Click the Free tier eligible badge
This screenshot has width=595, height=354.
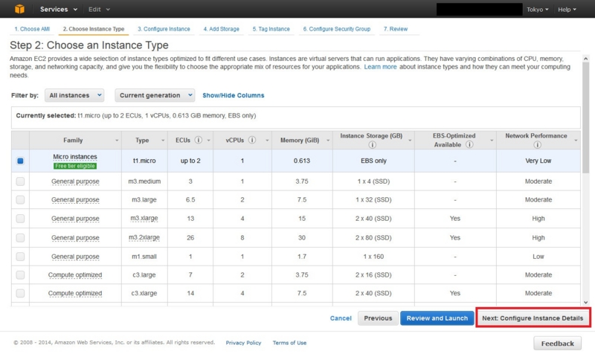(x=75, y=166)
